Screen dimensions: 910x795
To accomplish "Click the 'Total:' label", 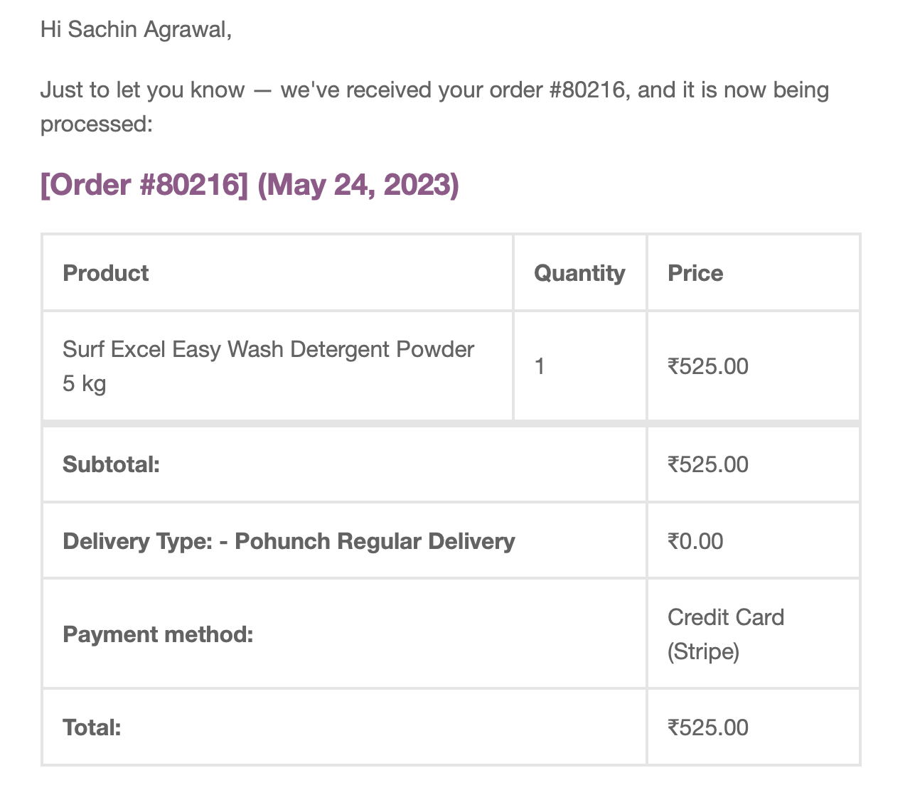I will [92, 728].
